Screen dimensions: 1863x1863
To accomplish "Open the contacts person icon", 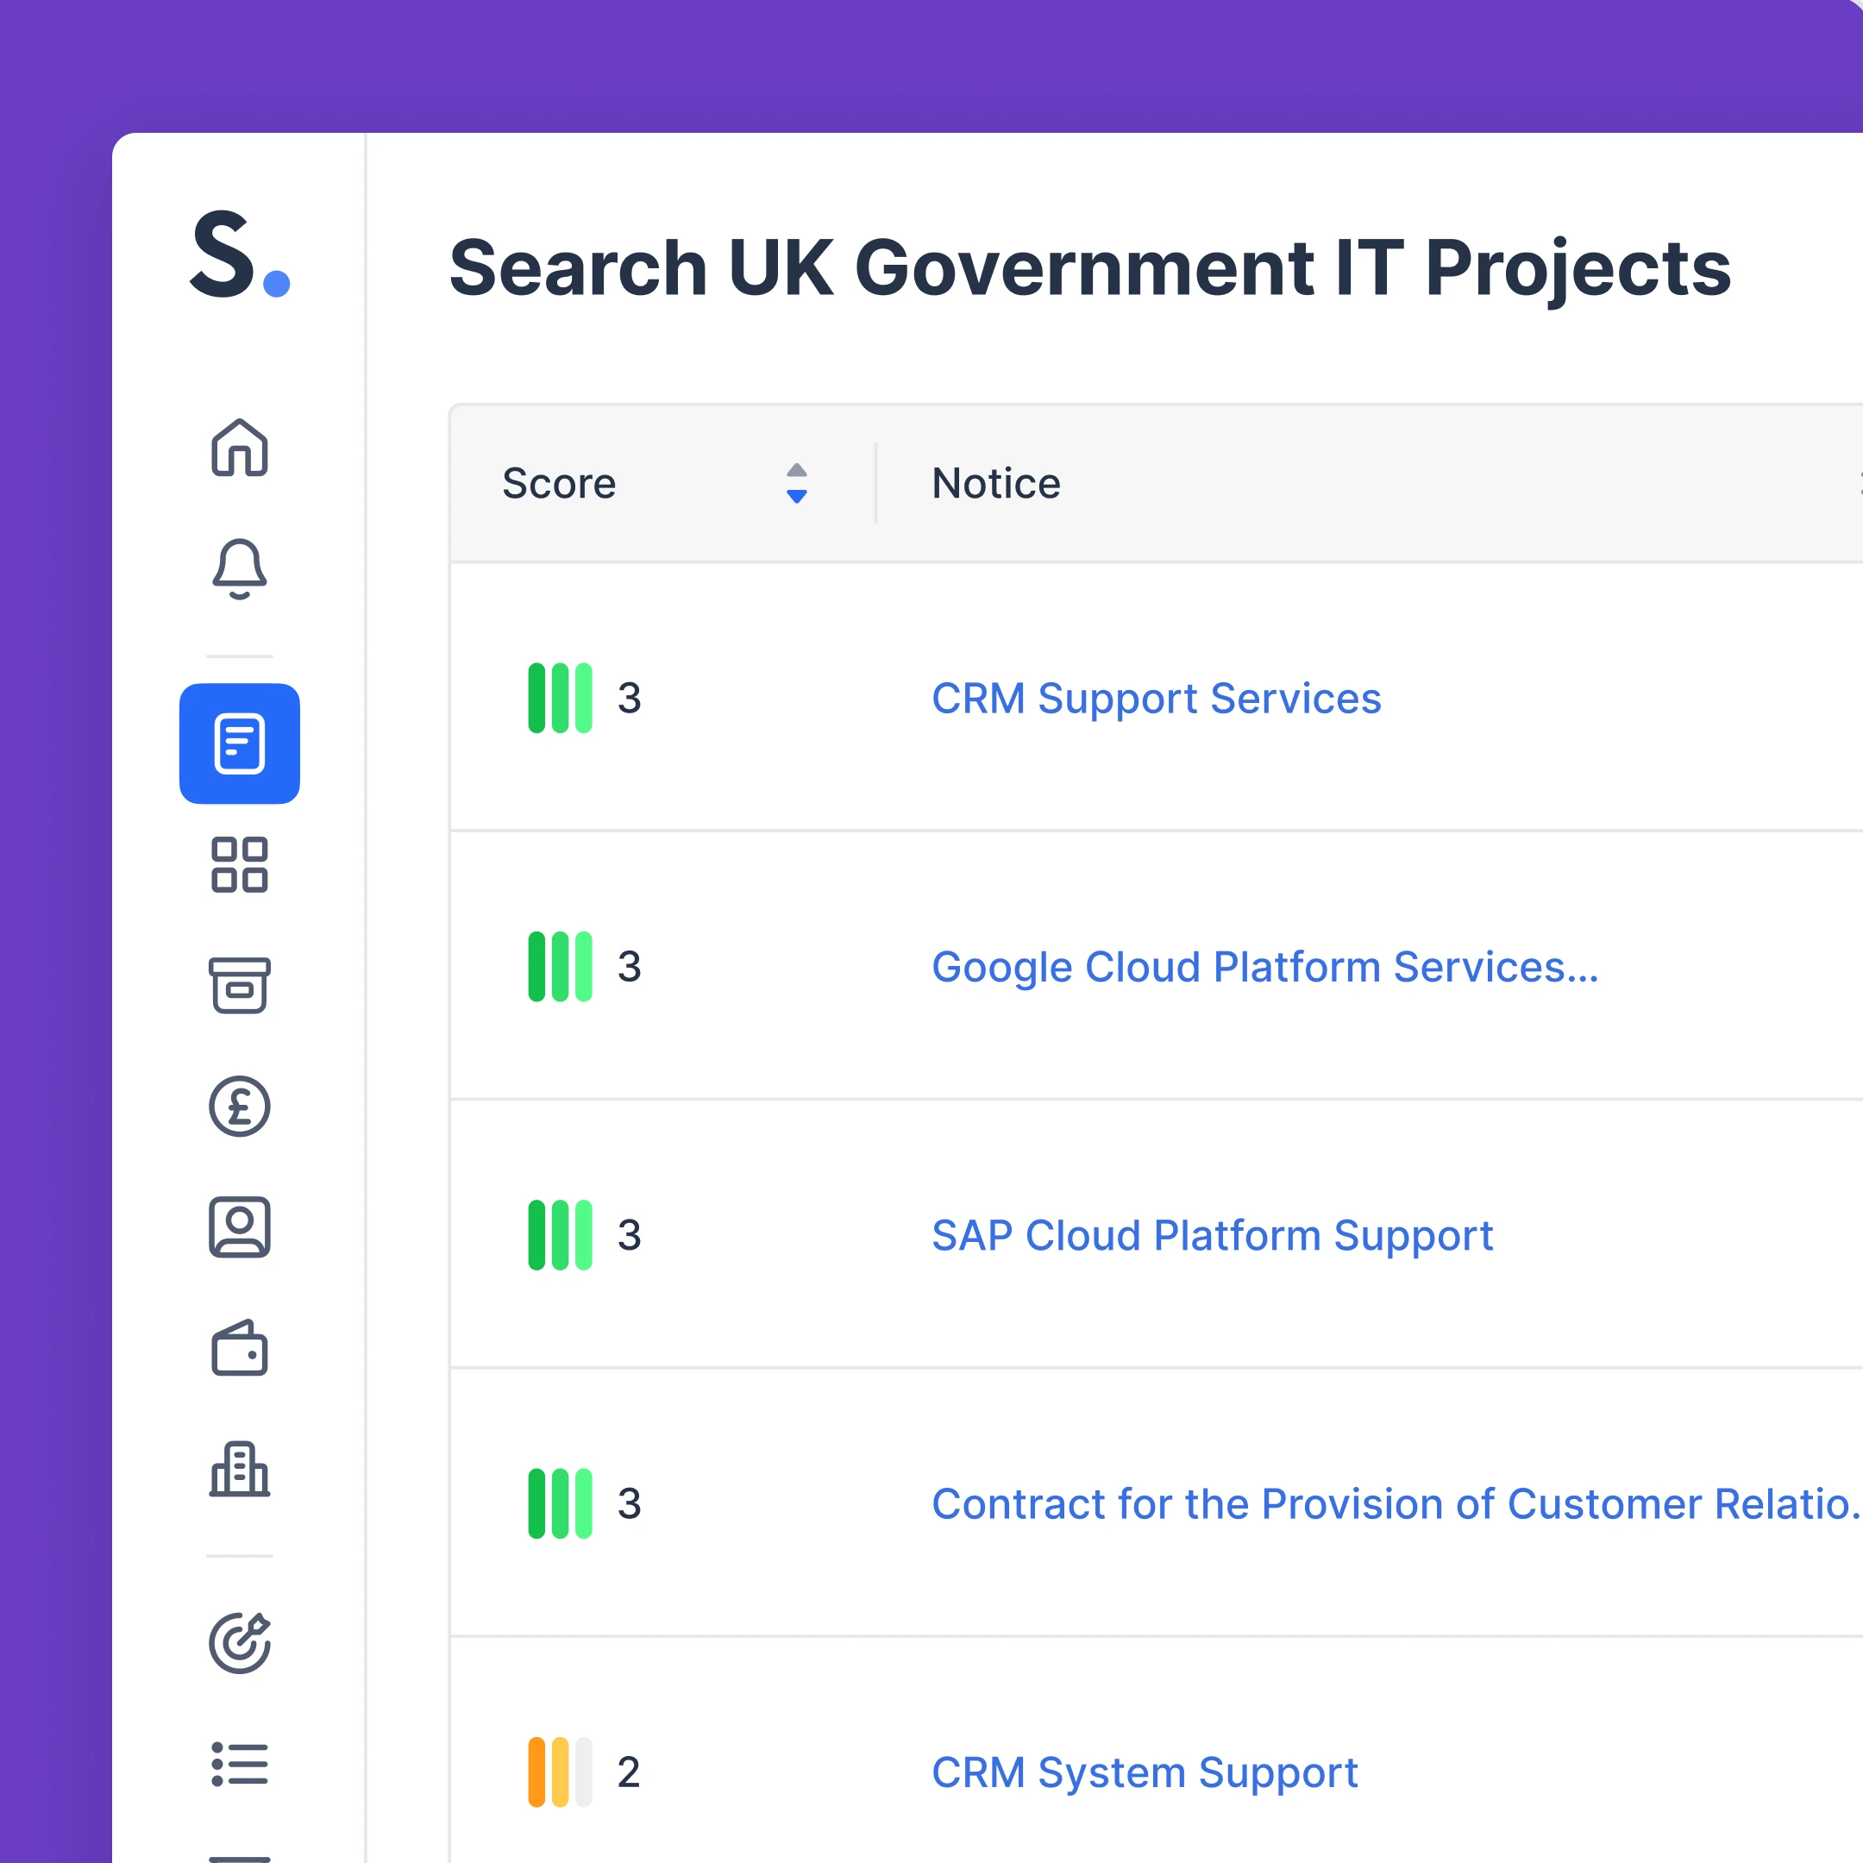I will click(x=239, y=1227).
